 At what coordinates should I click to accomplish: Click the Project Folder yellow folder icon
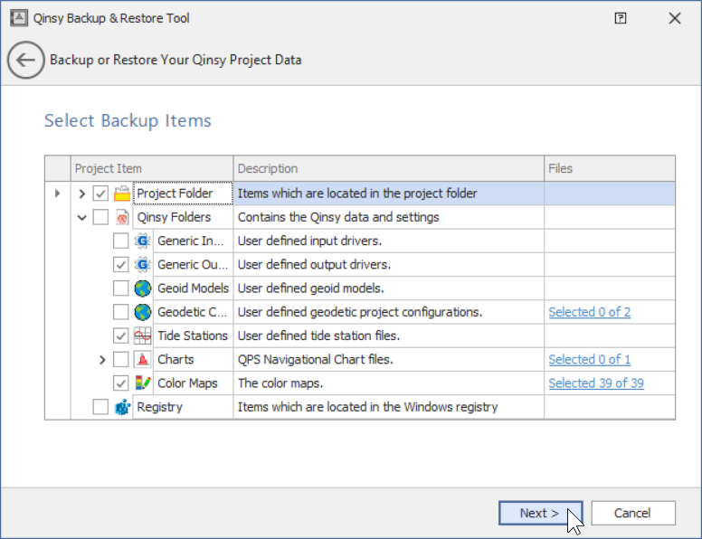[x=122, y=194]
